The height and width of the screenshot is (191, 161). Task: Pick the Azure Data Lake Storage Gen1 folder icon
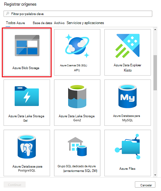click(x=27, y=96)
